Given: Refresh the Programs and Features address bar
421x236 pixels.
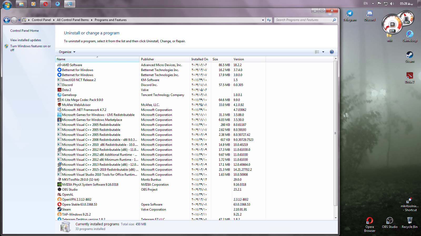Looking at the screenshot, I should (269, 20).
